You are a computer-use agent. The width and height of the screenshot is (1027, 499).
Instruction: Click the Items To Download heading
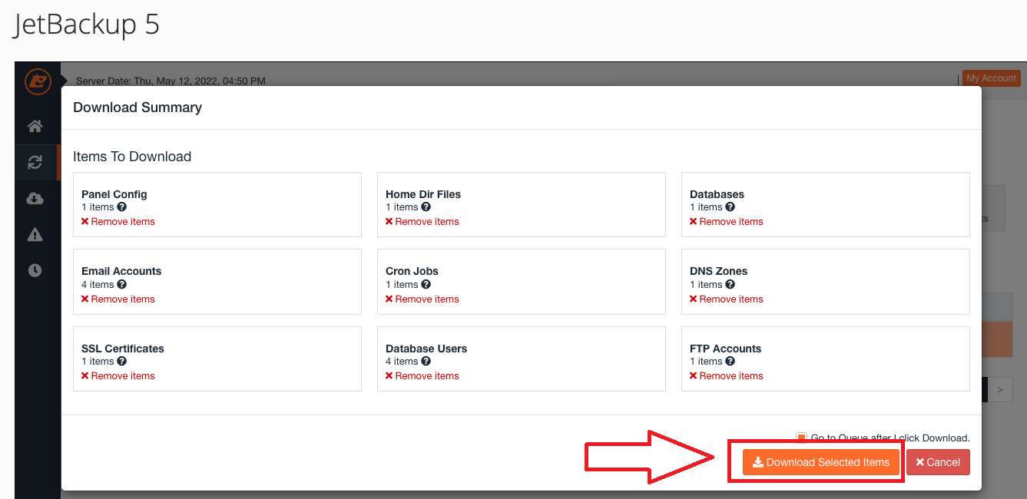click(x=132, y=157)
